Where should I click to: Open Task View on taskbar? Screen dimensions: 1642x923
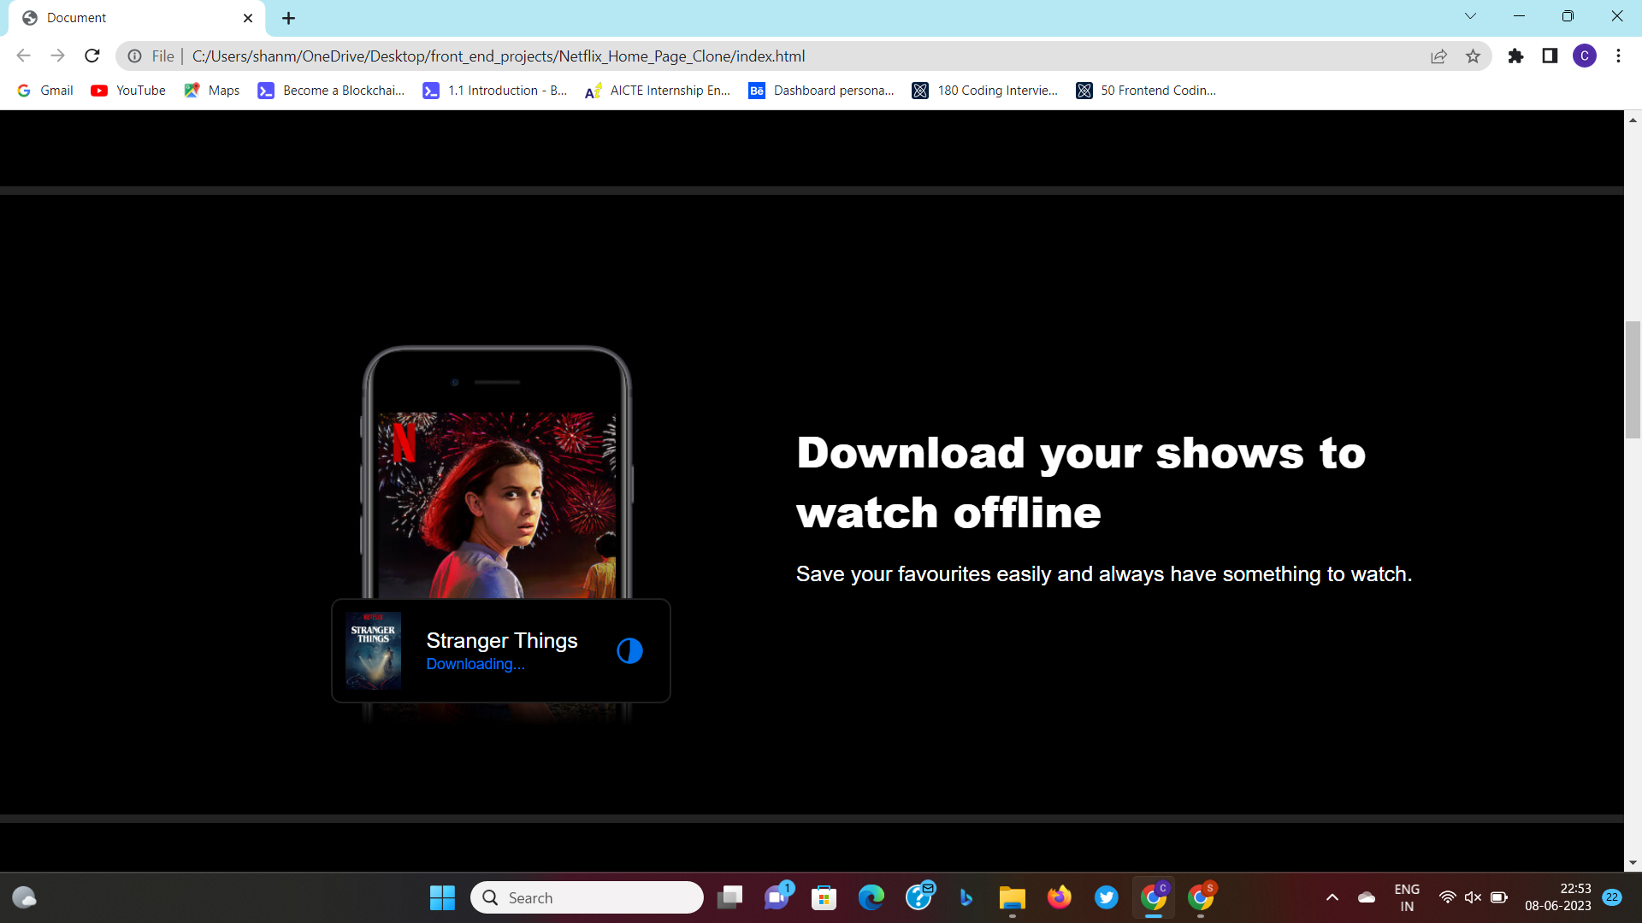coord(729,897)
